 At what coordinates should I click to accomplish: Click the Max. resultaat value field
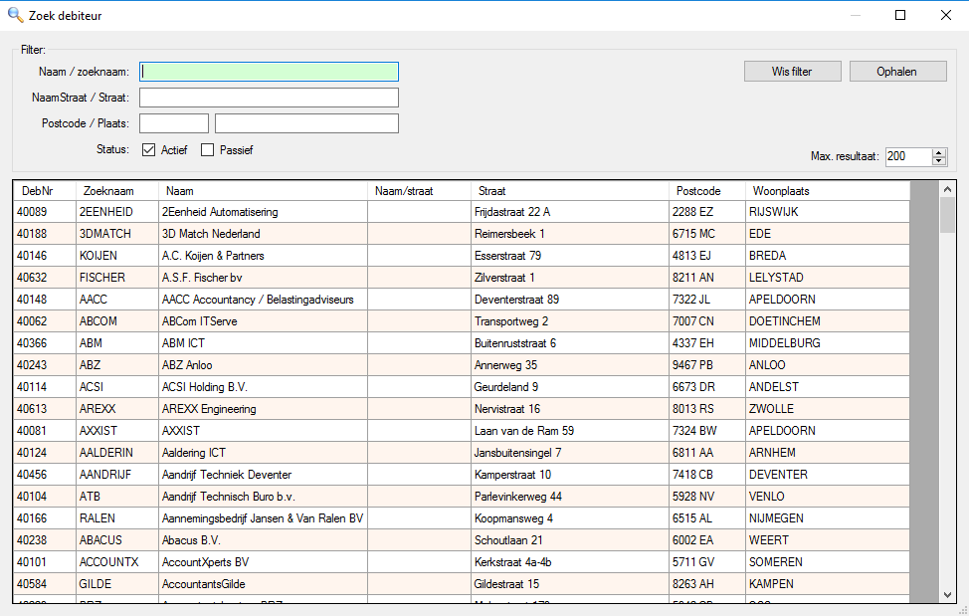[x=908, y=157]
